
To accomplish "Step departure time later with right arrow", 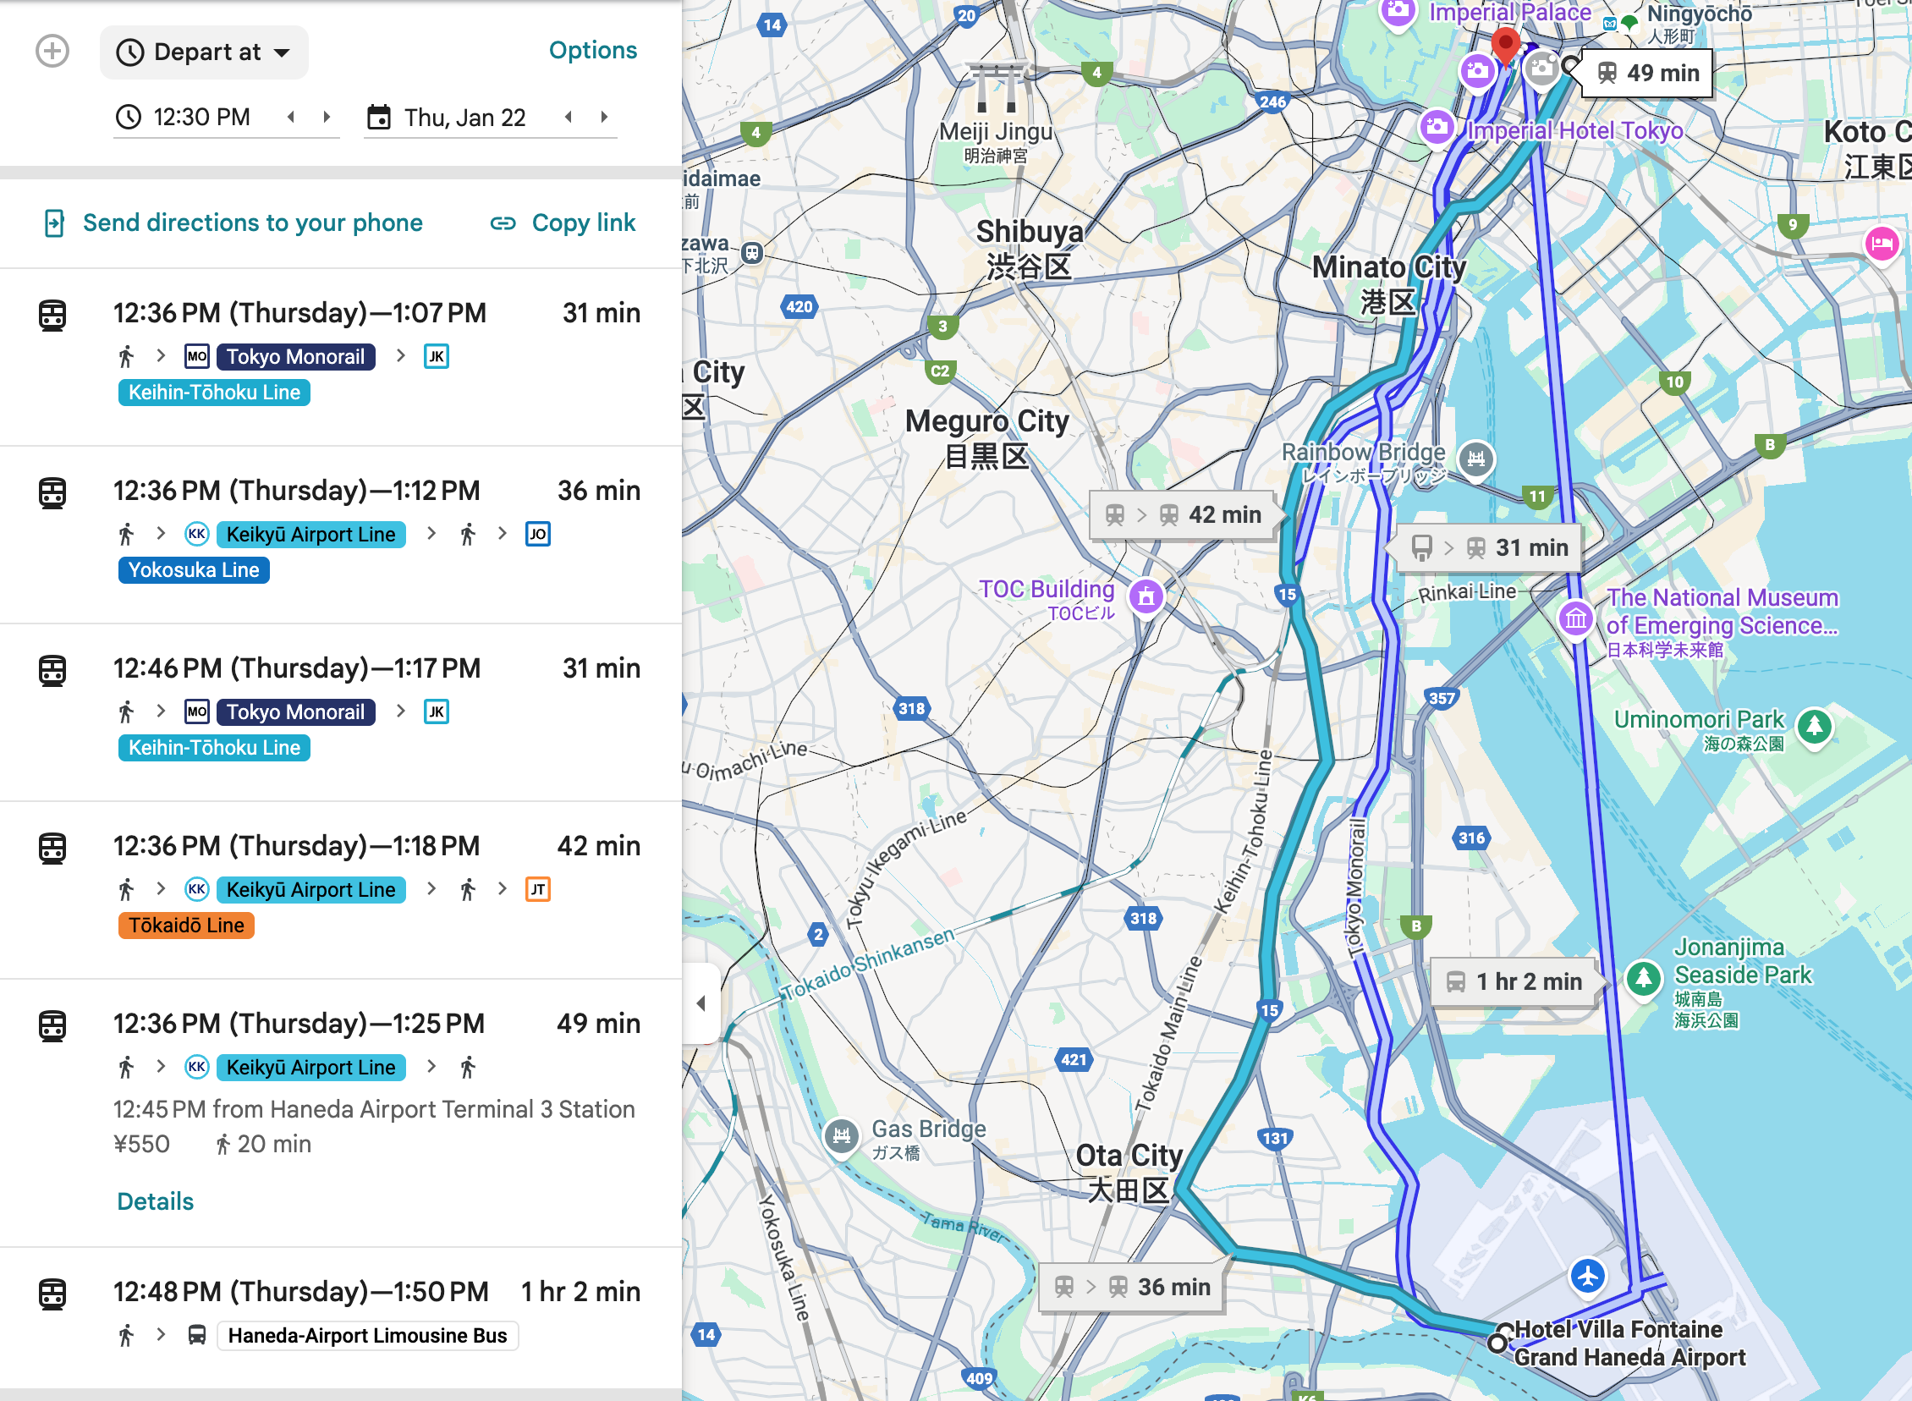I will (x=327, y=117).
